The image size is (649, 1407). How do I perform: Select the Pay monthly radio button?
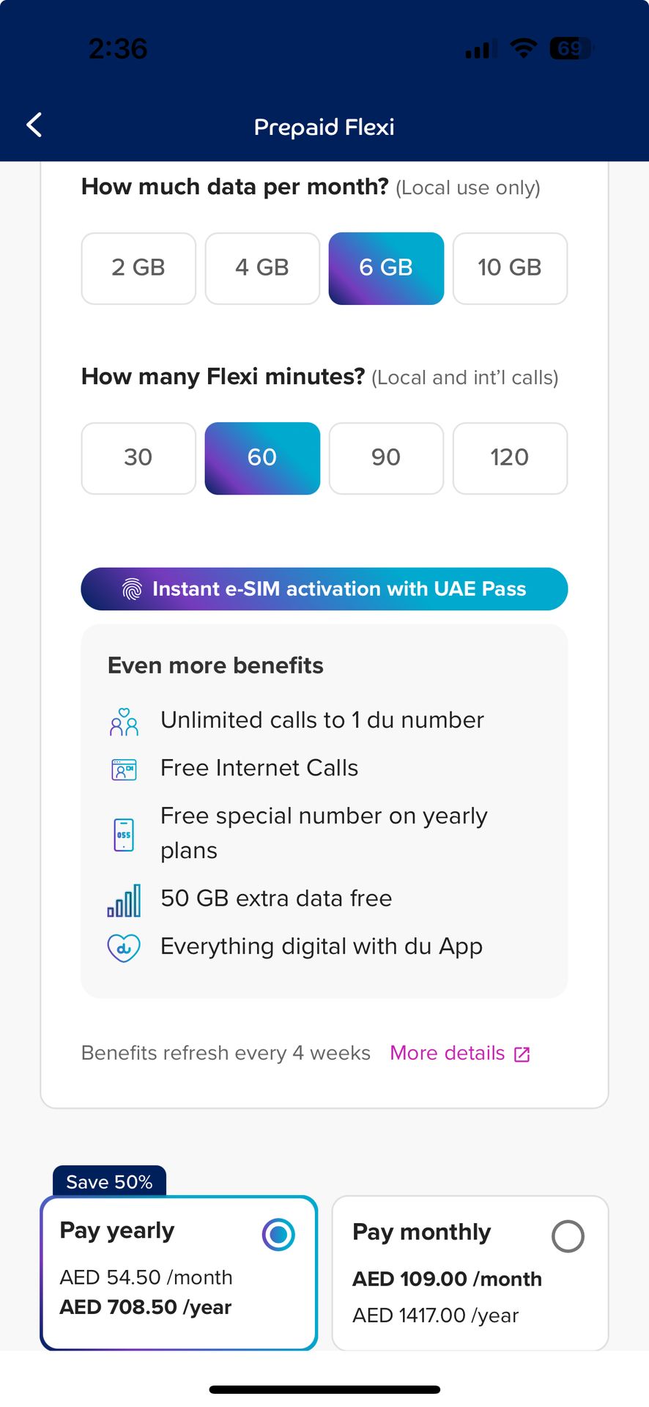[568, 1236]
